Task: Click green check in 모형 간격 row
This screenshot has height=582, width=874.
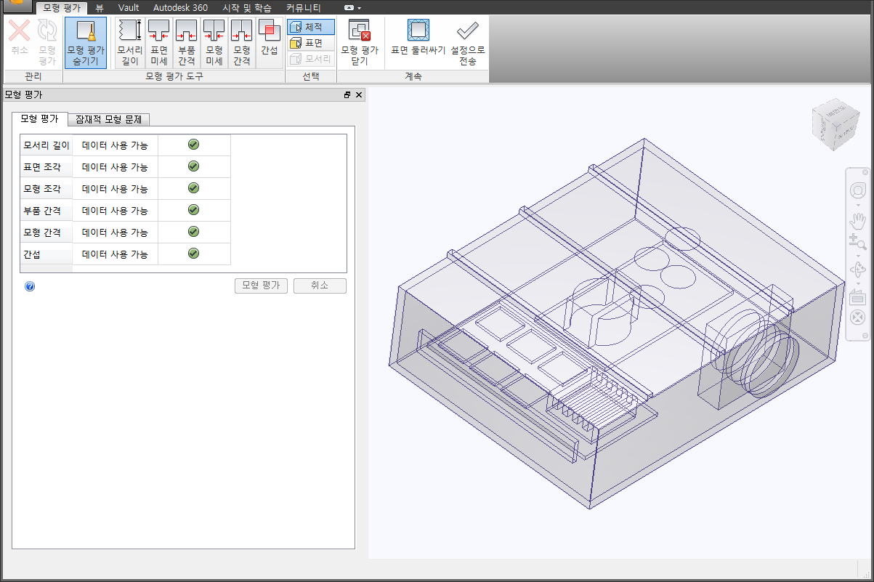Action: (193, 232)
